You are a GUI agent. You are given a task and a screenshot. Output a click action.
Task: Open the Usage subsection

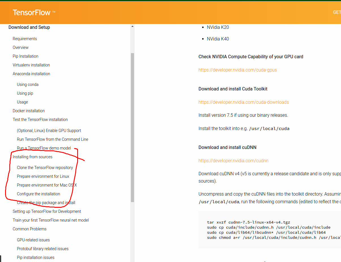(x=22, y=102)
